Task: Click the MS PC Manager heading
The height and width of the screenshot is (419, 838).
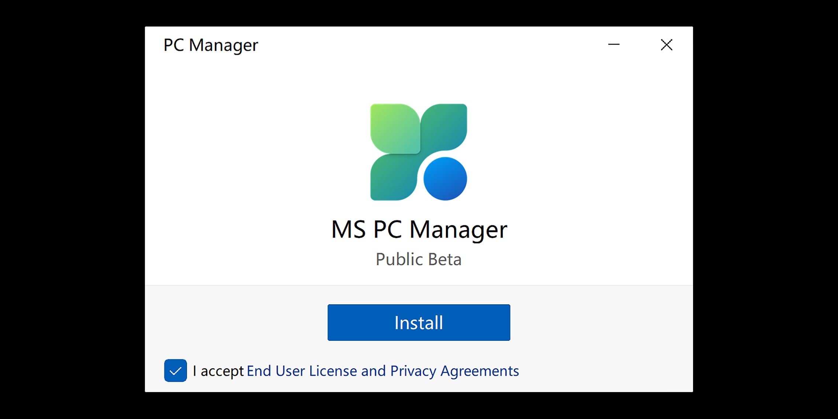Action: point(419,229)
